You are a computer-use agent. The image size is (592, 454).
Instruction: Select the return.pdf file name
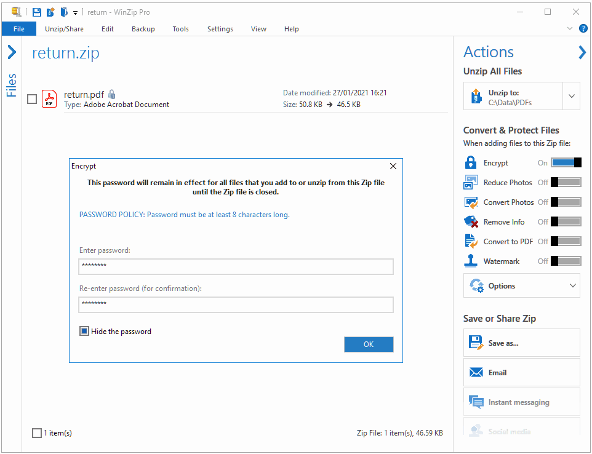(84, 94)
